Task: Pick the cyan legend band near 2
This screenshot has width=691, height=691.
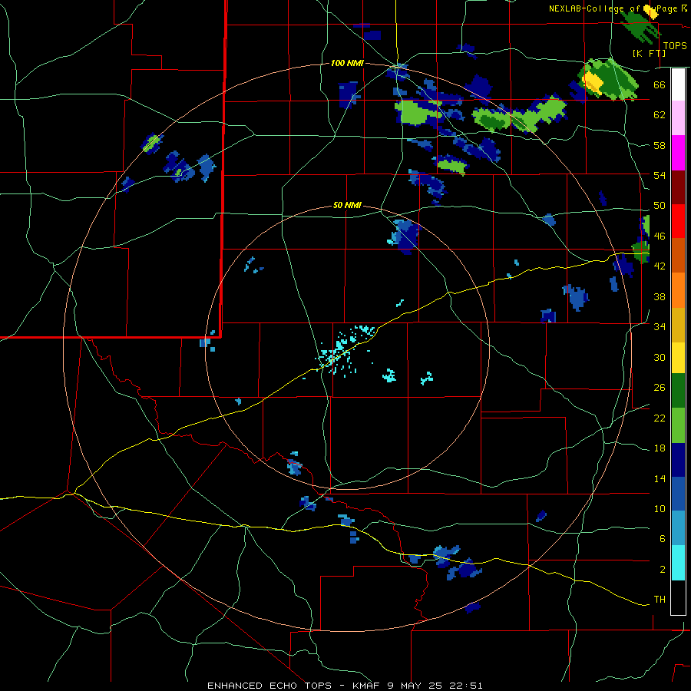Action: pos(678,563)
